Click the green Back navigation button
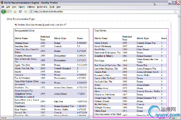 3,11
